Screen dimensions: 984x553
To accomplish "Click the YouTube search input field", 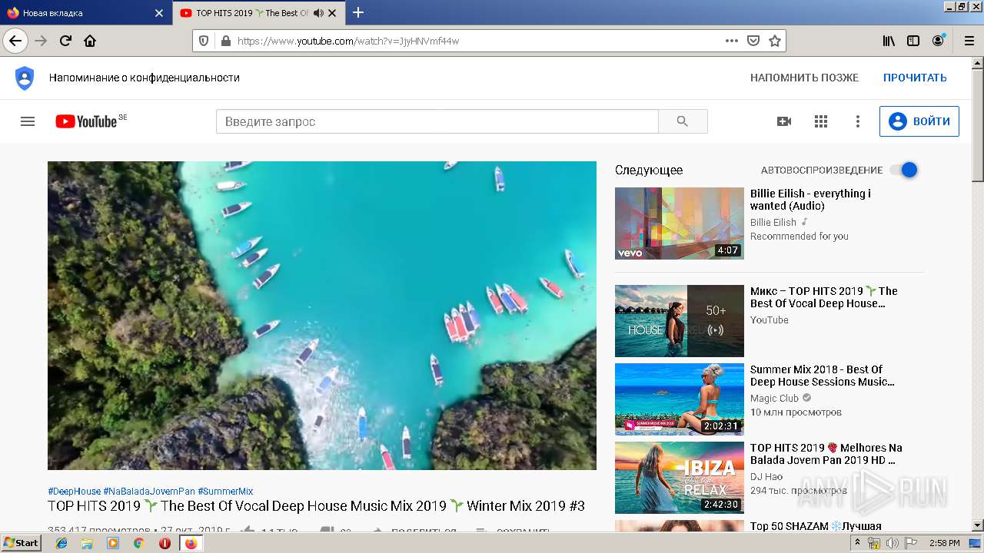I will coord(437,121).
